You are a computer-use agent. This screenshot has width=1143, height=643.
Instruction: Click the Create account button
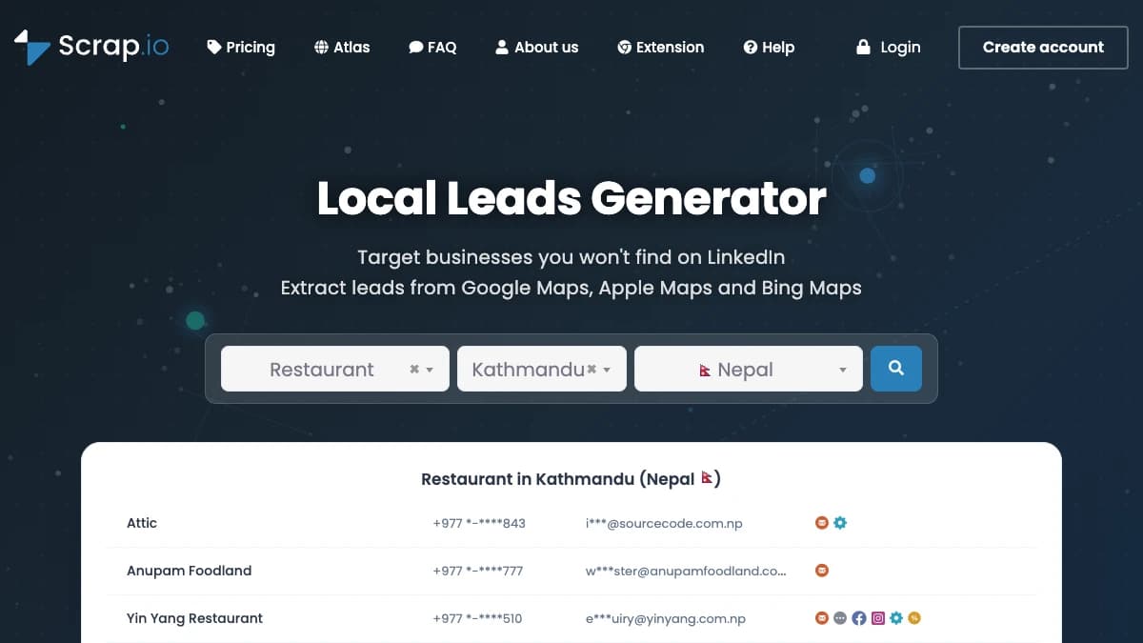click(x=1043, y=48)
